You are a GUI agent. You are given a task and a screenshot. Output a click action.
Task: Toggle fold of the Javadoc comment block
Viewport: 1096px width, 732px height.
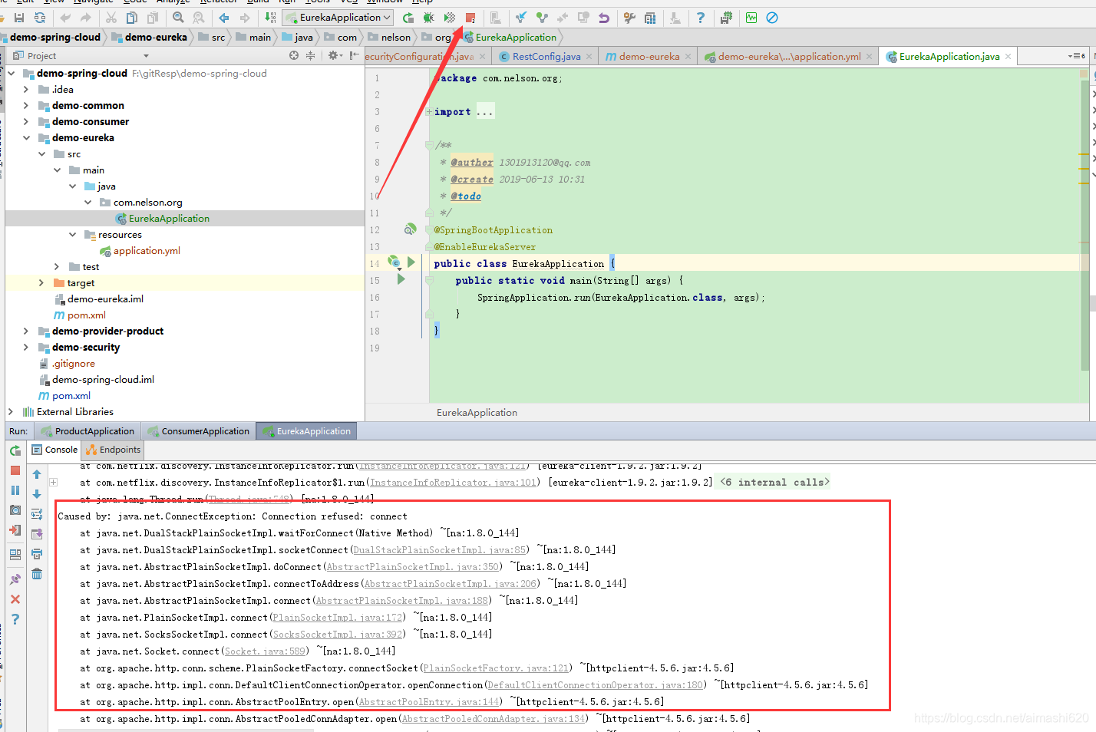coord(429,145)
